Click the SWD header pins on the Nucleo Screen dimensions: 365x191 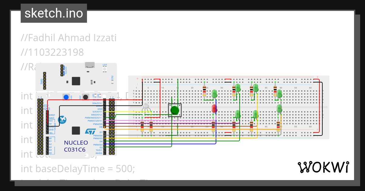45,80
